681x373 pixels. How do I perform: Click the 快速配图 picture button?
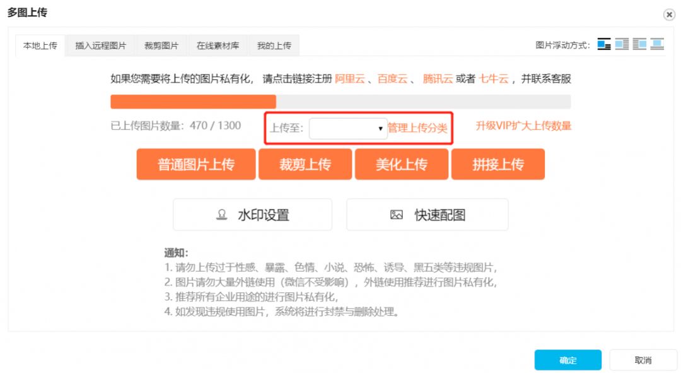(x=427, y=215)
